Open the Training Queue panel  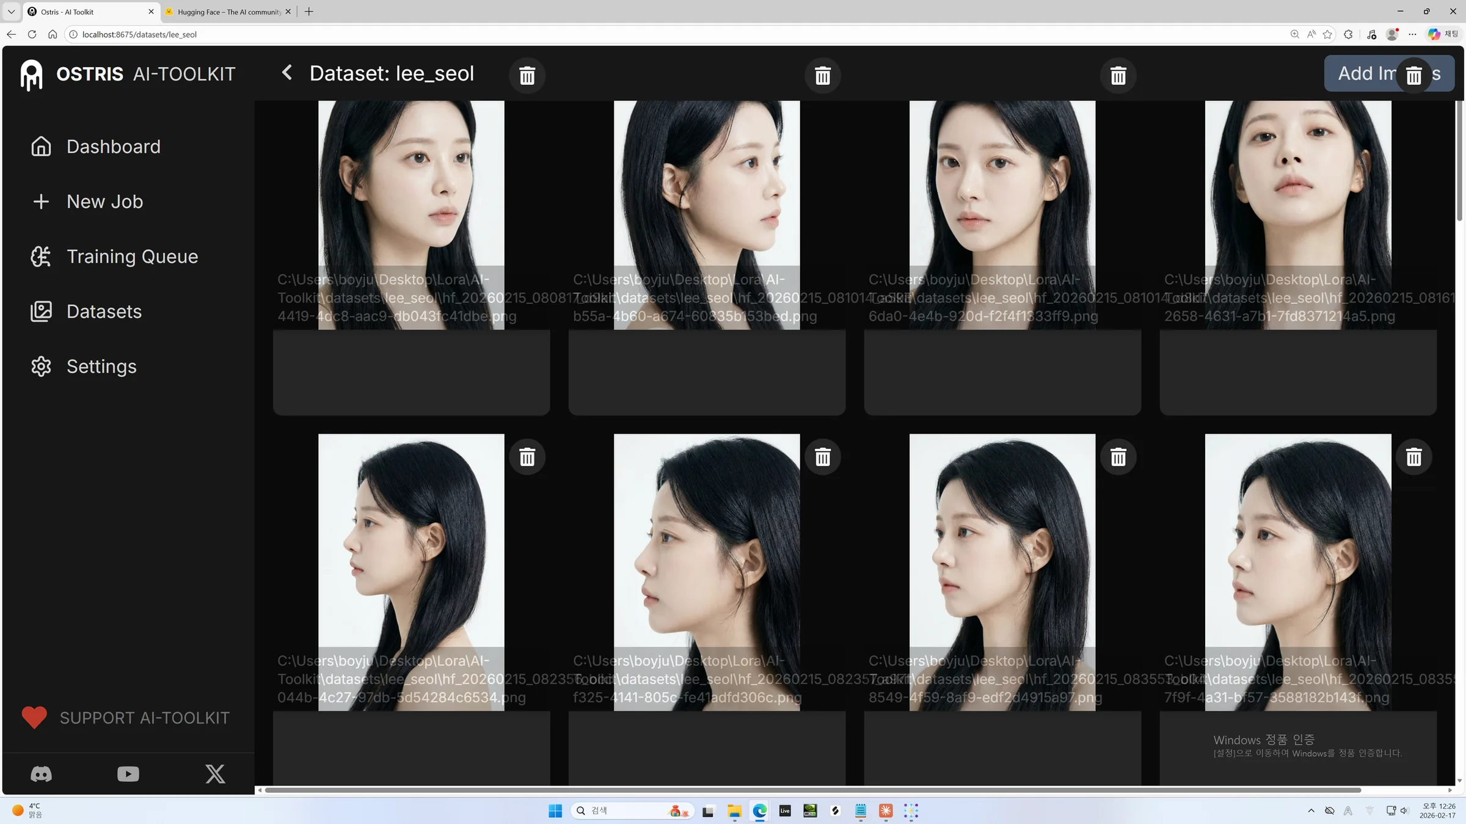click(x=131, y=256)
